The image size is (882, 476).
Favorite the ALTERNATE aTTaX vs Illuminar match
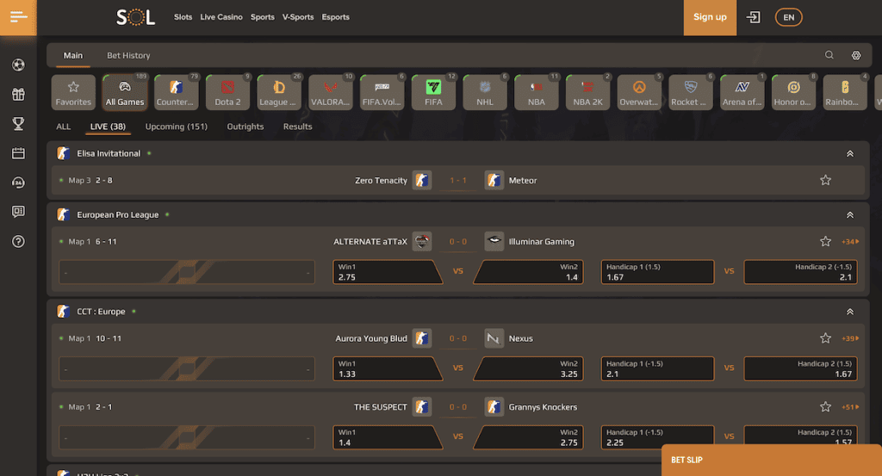(825, 242)
